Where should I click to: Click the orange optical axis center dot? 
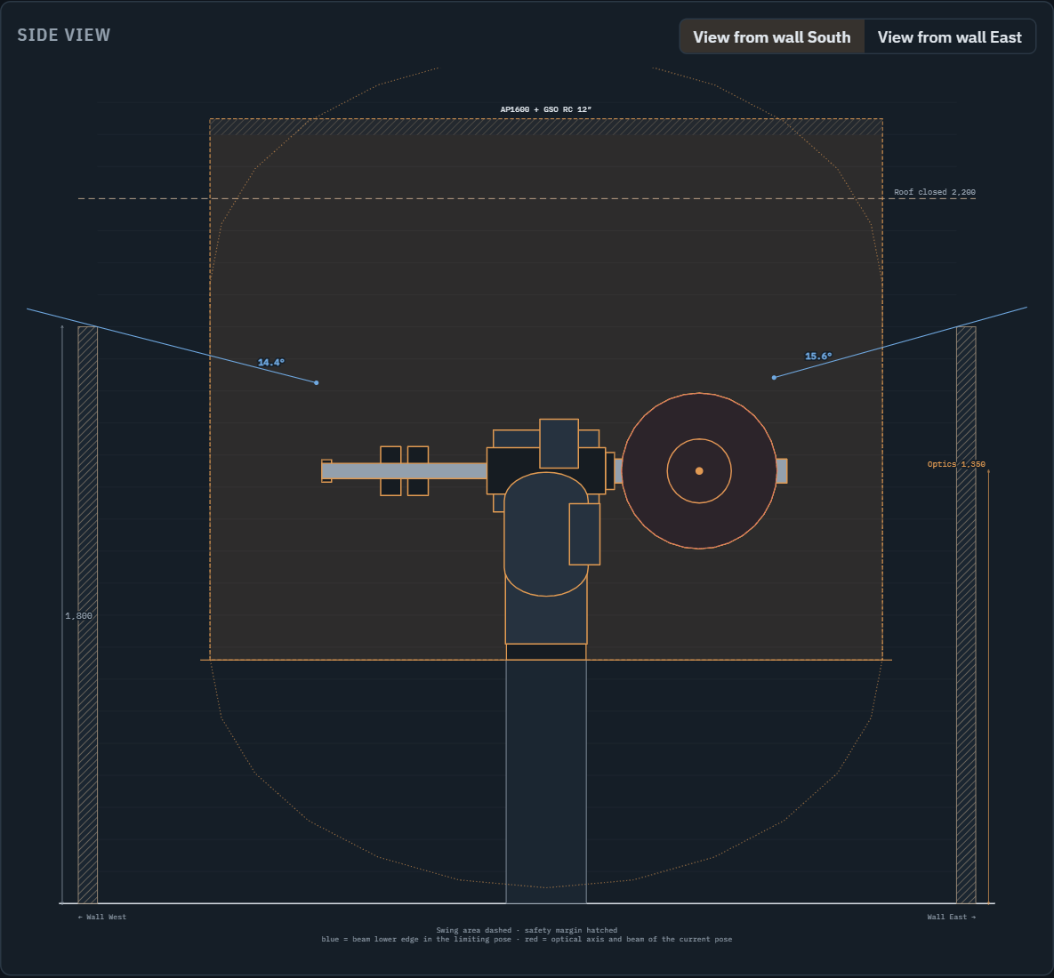[x=699, y=471]
